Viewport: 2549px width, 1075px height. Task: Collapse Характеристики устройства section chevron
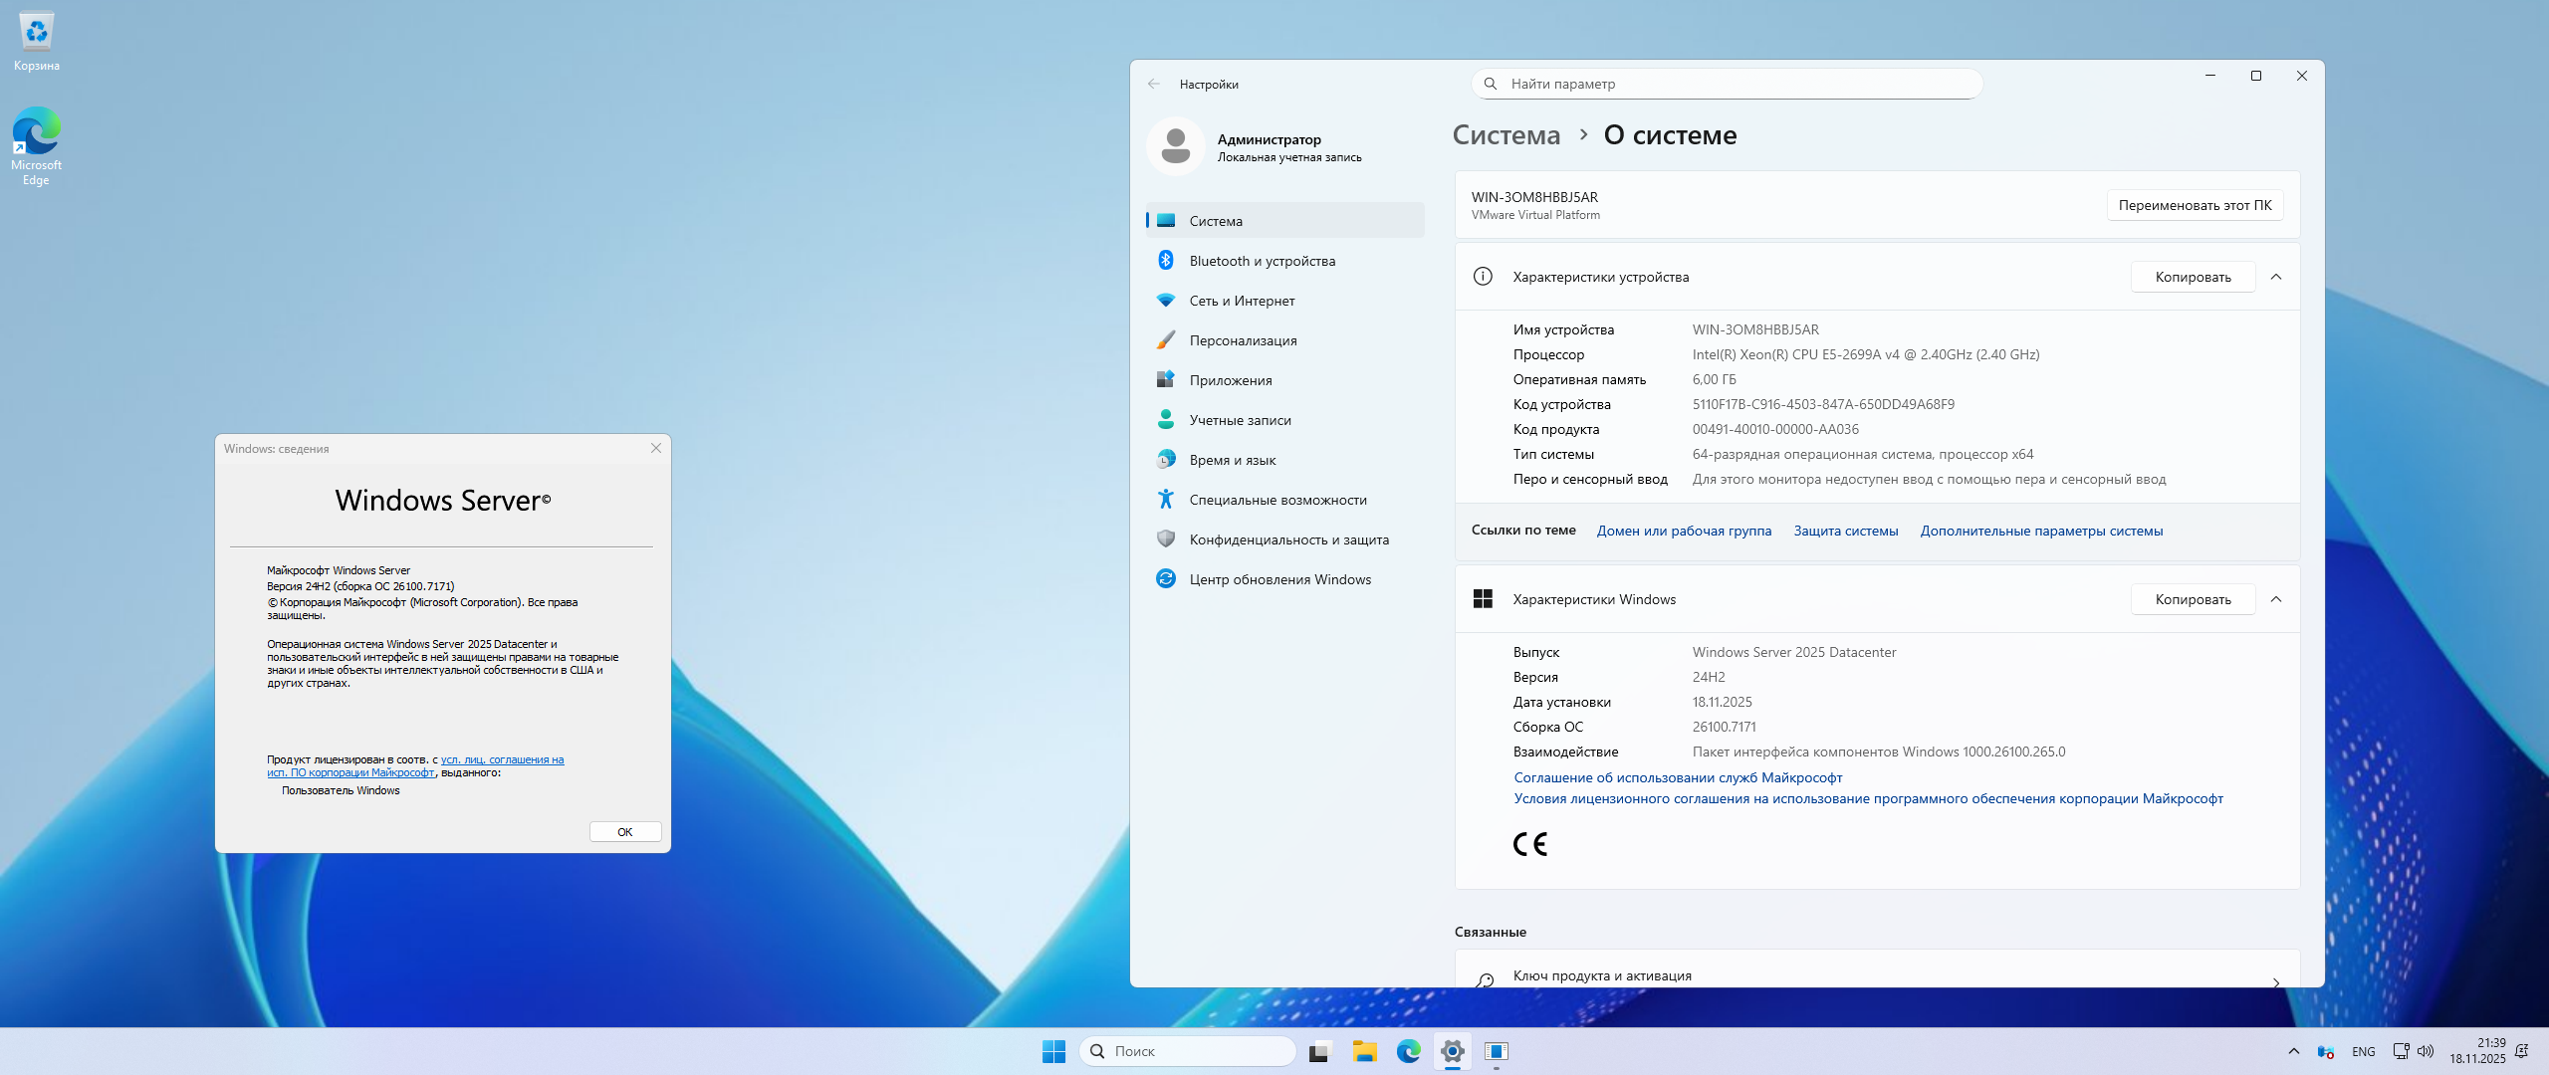(2276, 277)
